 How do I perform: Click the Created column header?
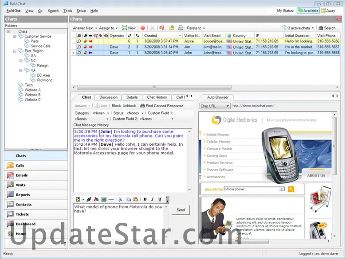tap(162, 35)
